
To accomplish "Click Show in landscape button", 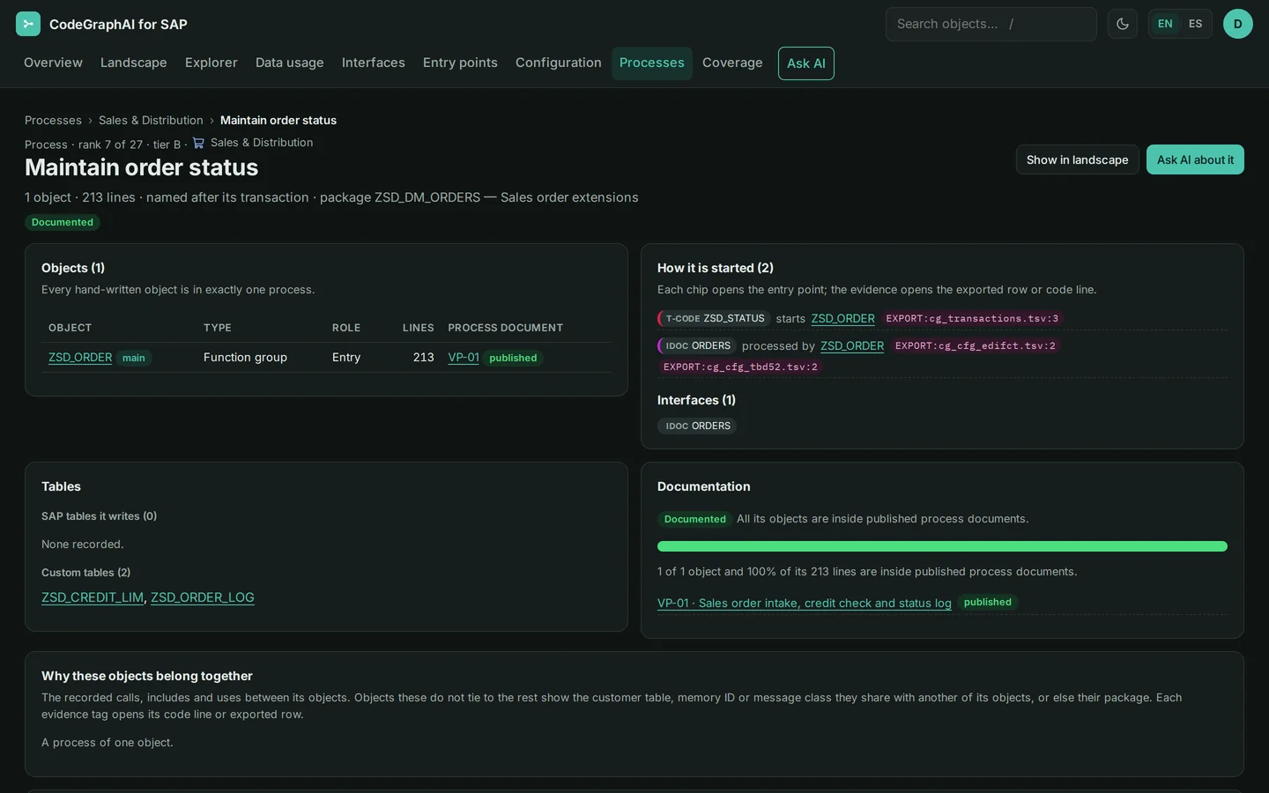I will [1077, 159].
